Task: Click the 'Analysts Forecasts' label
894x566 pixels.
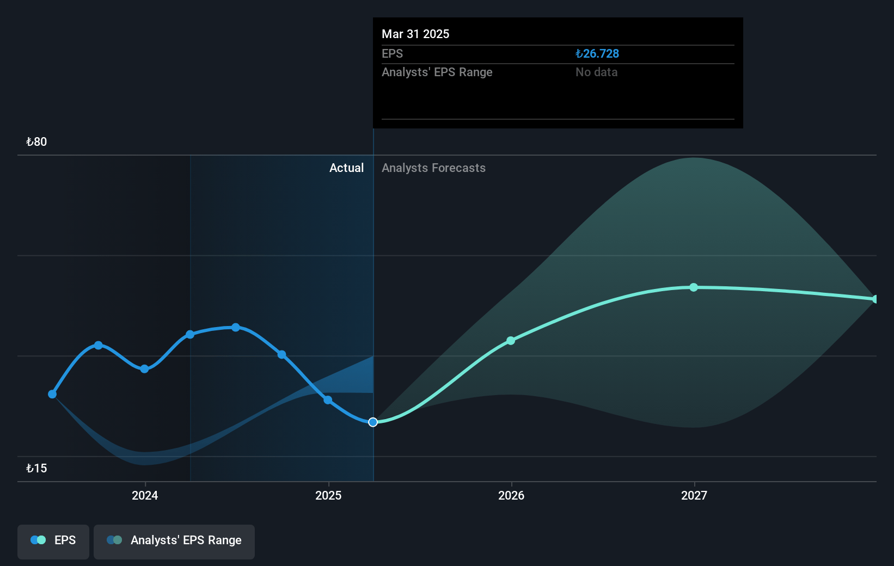Action: 433,168
